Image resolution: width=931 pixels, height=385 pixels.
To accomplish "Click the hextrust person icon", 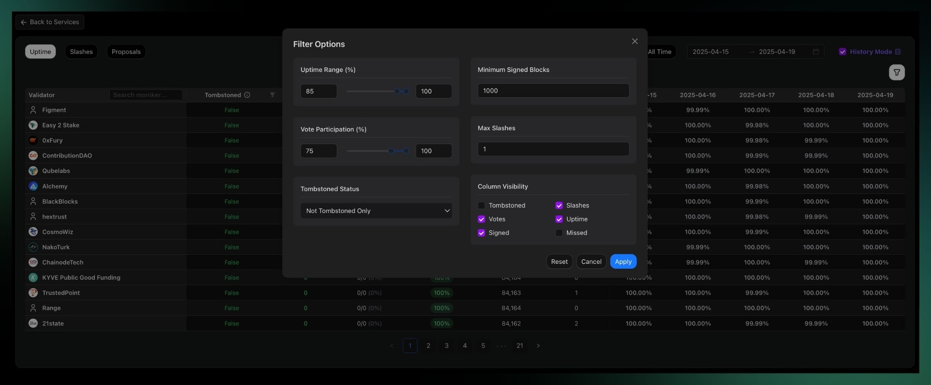I will coord(33,216).
